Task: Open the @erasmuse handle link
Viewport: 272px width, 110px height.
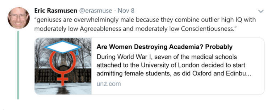Action: [96, 11]
